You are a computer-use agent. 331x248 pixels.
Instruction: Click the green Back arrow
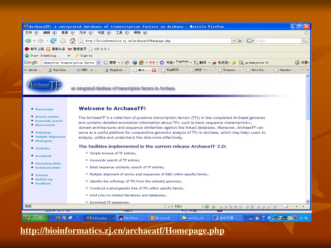click(x=28, y=41)
